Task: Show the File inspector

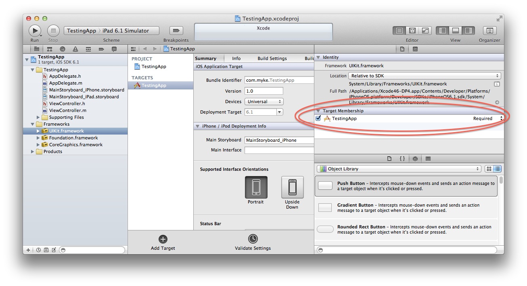Action: click(x=402, y=49)
